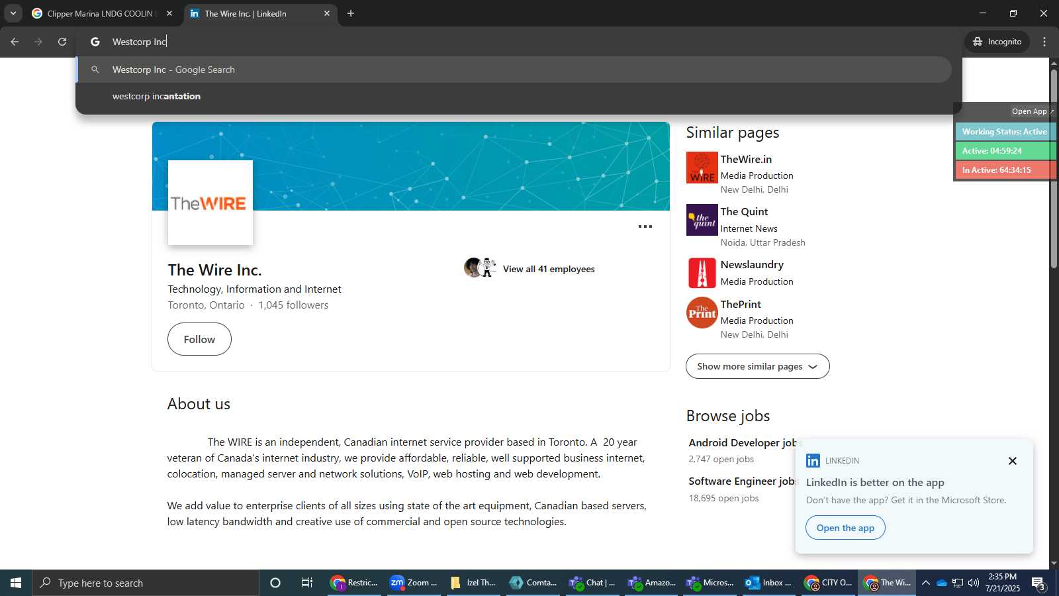Switch to CITY O... Chrome taskbar window
This screenshot has width=1059, height=596.
pyautogui.click(x=828, y=583)
